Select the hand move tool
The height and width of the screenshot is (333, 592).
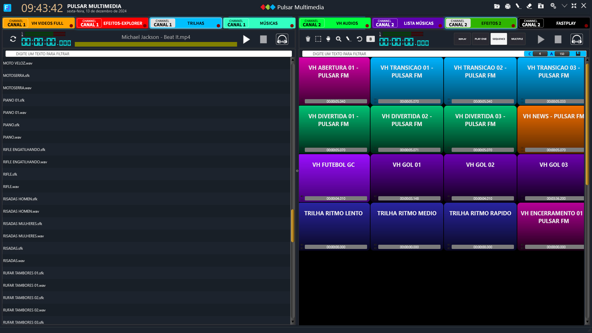click(x=328, y=39)
